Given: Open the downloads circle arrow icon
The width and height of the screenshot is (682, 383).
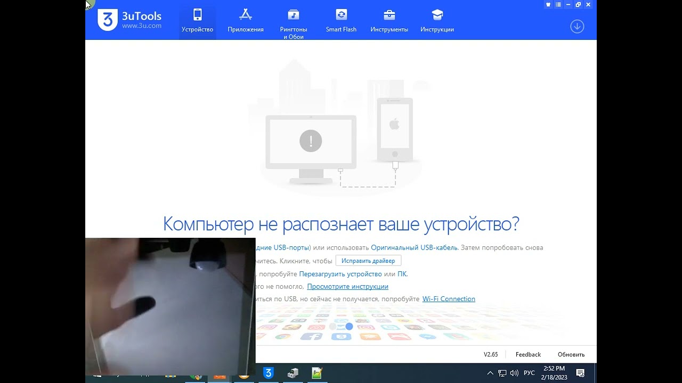Looking at the screenshot, I should tap(577, 27).
